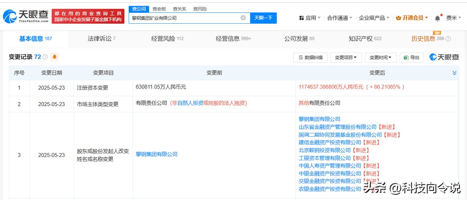This screenshot has width=467, height=200.
Task: Click the red promotional banner next to logo
Action: (x=88, y=16)
